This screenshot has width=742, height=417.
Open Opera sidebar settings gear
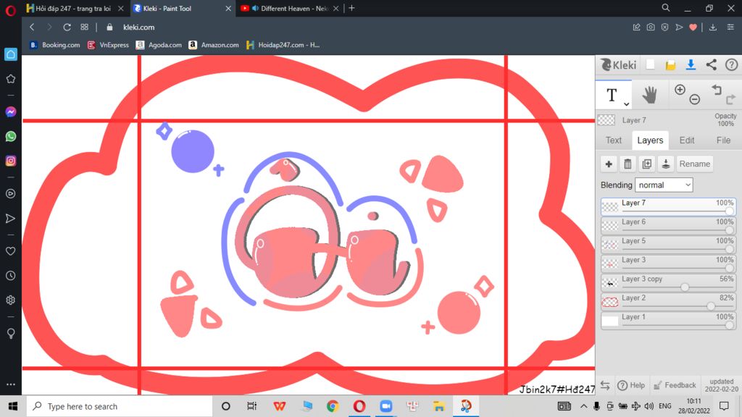coord(10,300)
